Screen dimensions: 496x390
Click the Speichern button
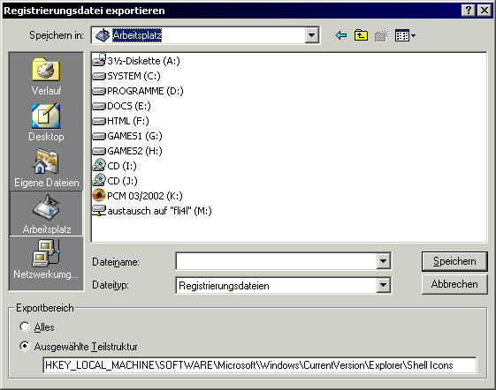pyautogui.click(x=454, y=261)
